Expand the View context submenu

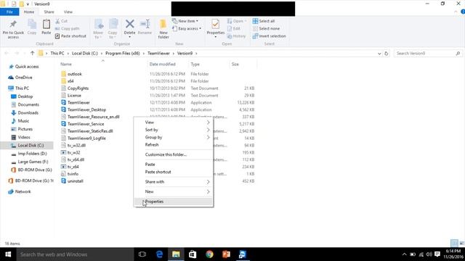point(174,123)
